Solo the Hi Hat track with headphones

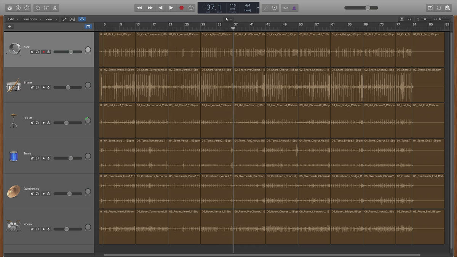37,123
